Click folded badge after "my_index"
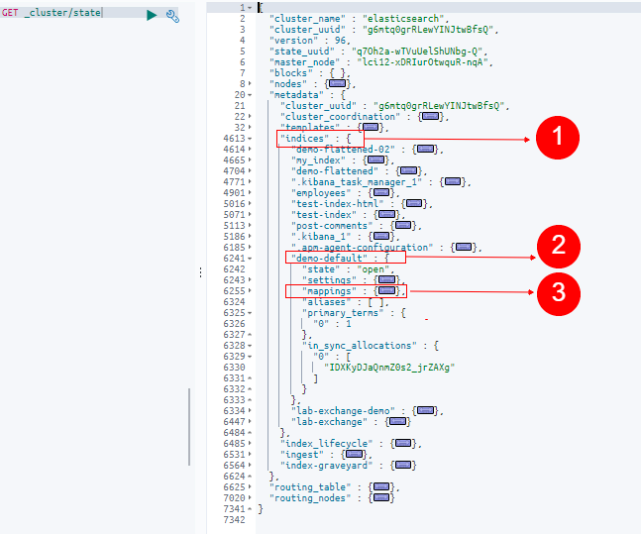This screenshot has width=641, height=534. coord(375,160)
